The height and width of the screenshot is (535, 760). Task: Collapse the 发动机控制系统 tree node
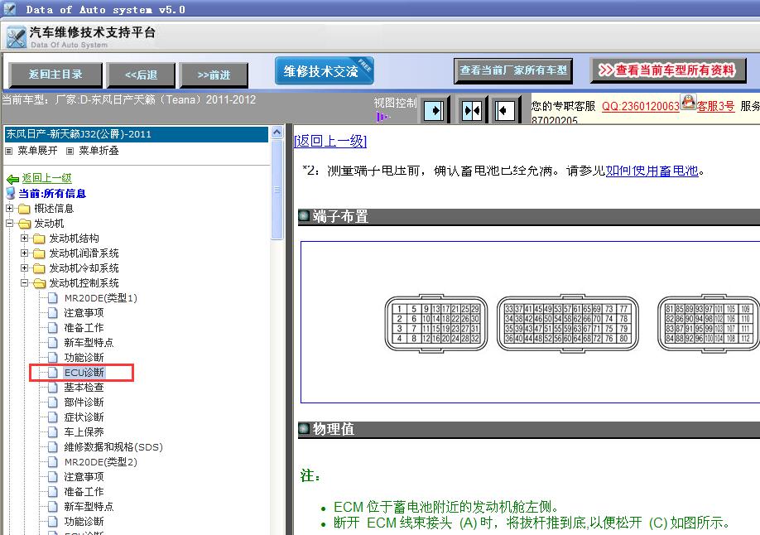(x=24, y=282)
